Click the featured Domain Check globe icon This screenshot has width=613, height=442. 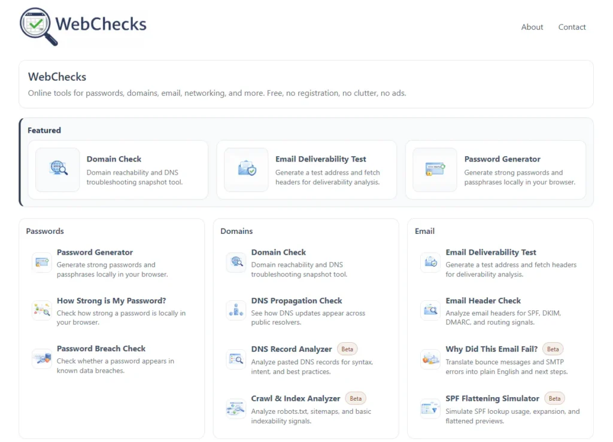point(58,170)
